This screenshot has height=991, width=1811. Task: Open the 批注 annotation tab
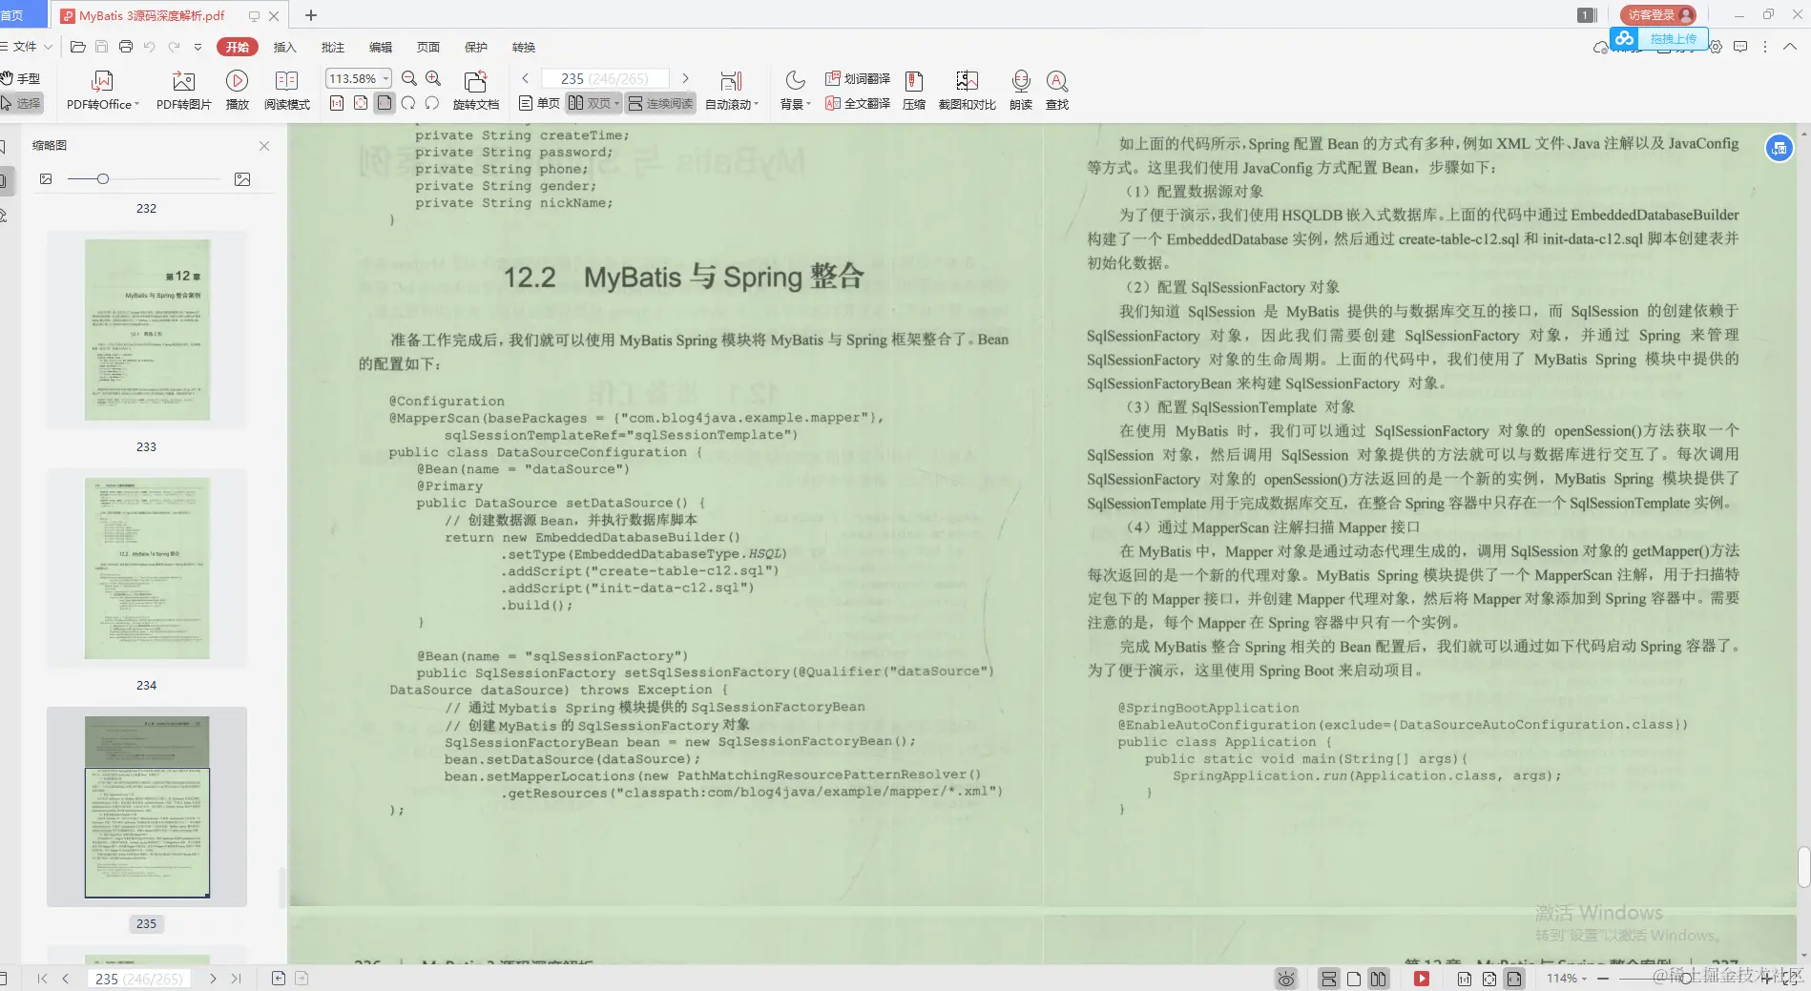(x=332, y=47)
